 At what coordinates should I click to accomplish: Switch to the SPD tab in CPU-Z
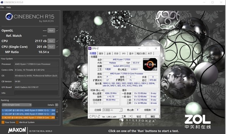[124, 54]
